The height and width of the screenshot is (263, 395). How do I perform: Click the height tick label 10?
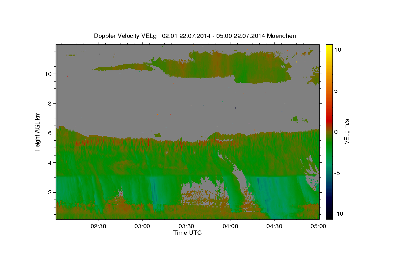[x=49, y=74]
